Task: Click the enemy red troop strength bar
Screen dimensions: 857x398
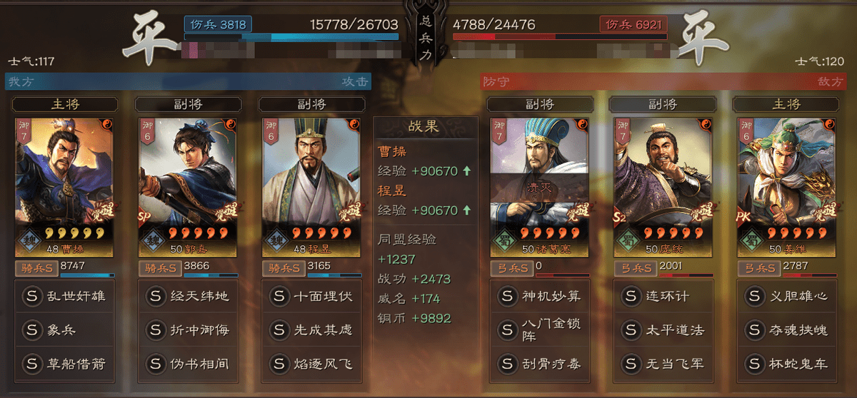Action: 560,36
